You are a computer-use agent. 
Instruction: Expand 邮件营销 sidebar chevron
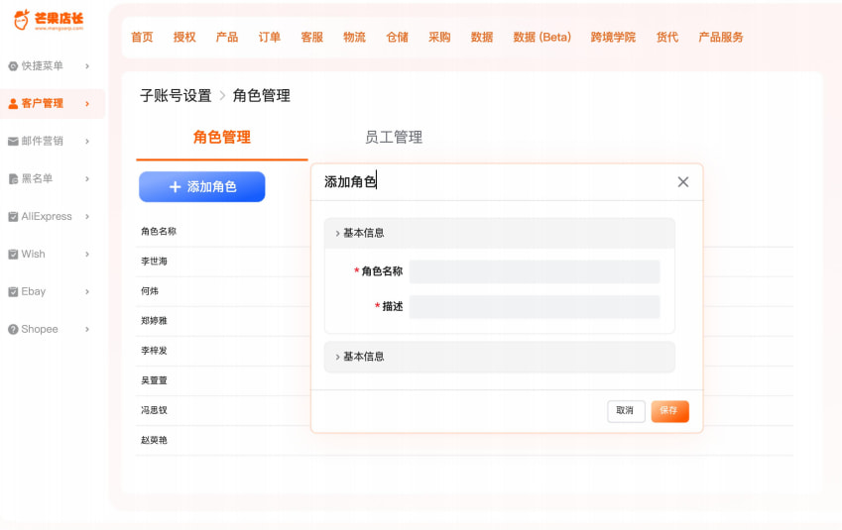pyautogui.click(x=87, y=141)
